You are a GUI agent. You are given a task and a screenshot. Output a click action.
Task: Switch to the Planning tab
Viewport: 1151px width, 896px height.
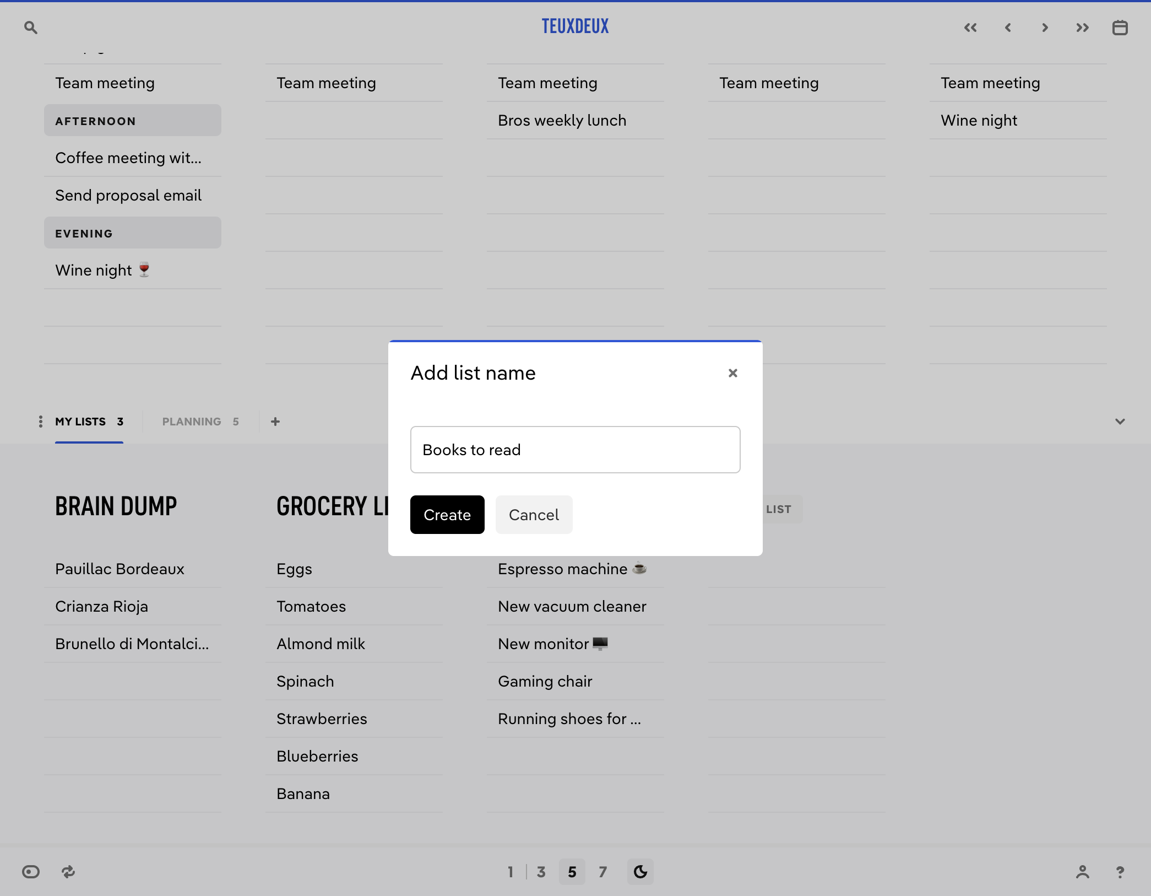[200, 422]
